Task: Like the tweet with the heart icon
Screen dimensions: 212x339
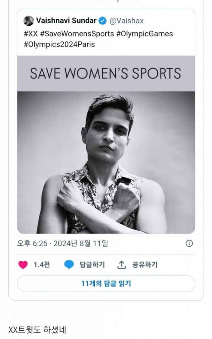Action: coord(23,265)
